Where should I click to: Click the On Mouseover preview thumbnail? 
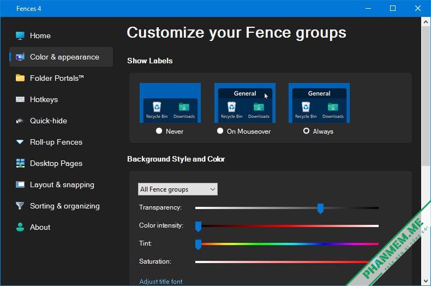tap(245, 103)
